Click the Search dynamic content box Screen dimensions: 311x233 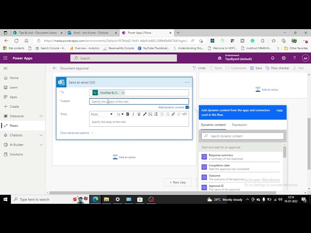pos(242,136)
